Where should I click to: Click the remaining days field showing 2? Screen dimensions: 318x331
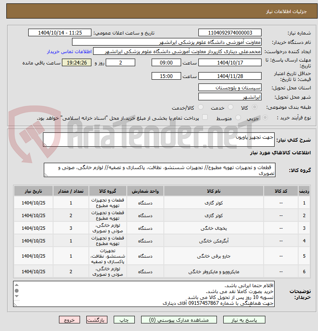(120, 63)
